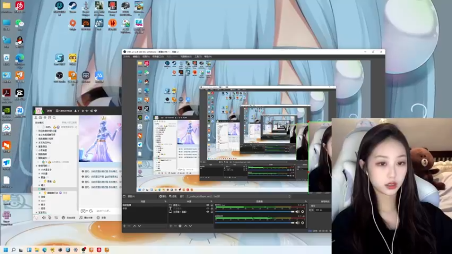The width and height of the screenshot is (452, 254).
Task: Open the Recycle Bin desktop icon
Action: click(x=6, y=59)
